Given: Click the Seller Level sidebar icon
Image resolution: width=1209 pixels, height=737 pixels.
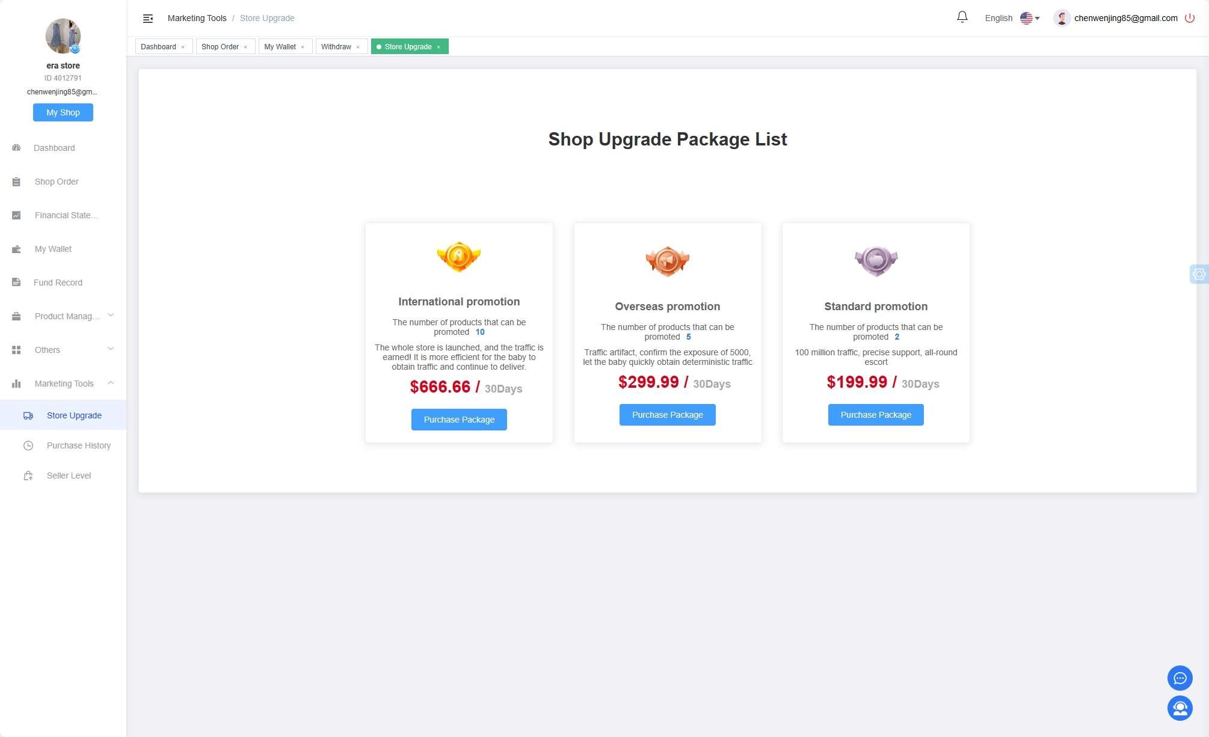Looking at the screenshot, I should point(28,476).
